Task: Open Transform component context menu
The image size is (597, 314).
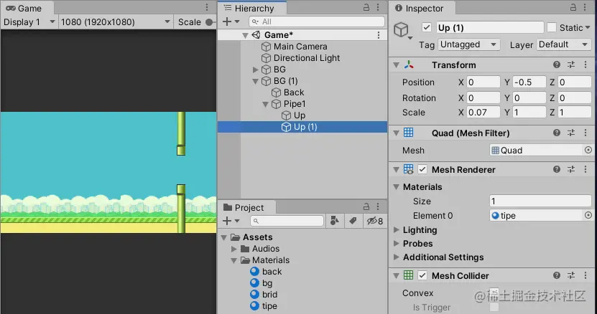Action: pyautogui.click(x=586, y=65)
